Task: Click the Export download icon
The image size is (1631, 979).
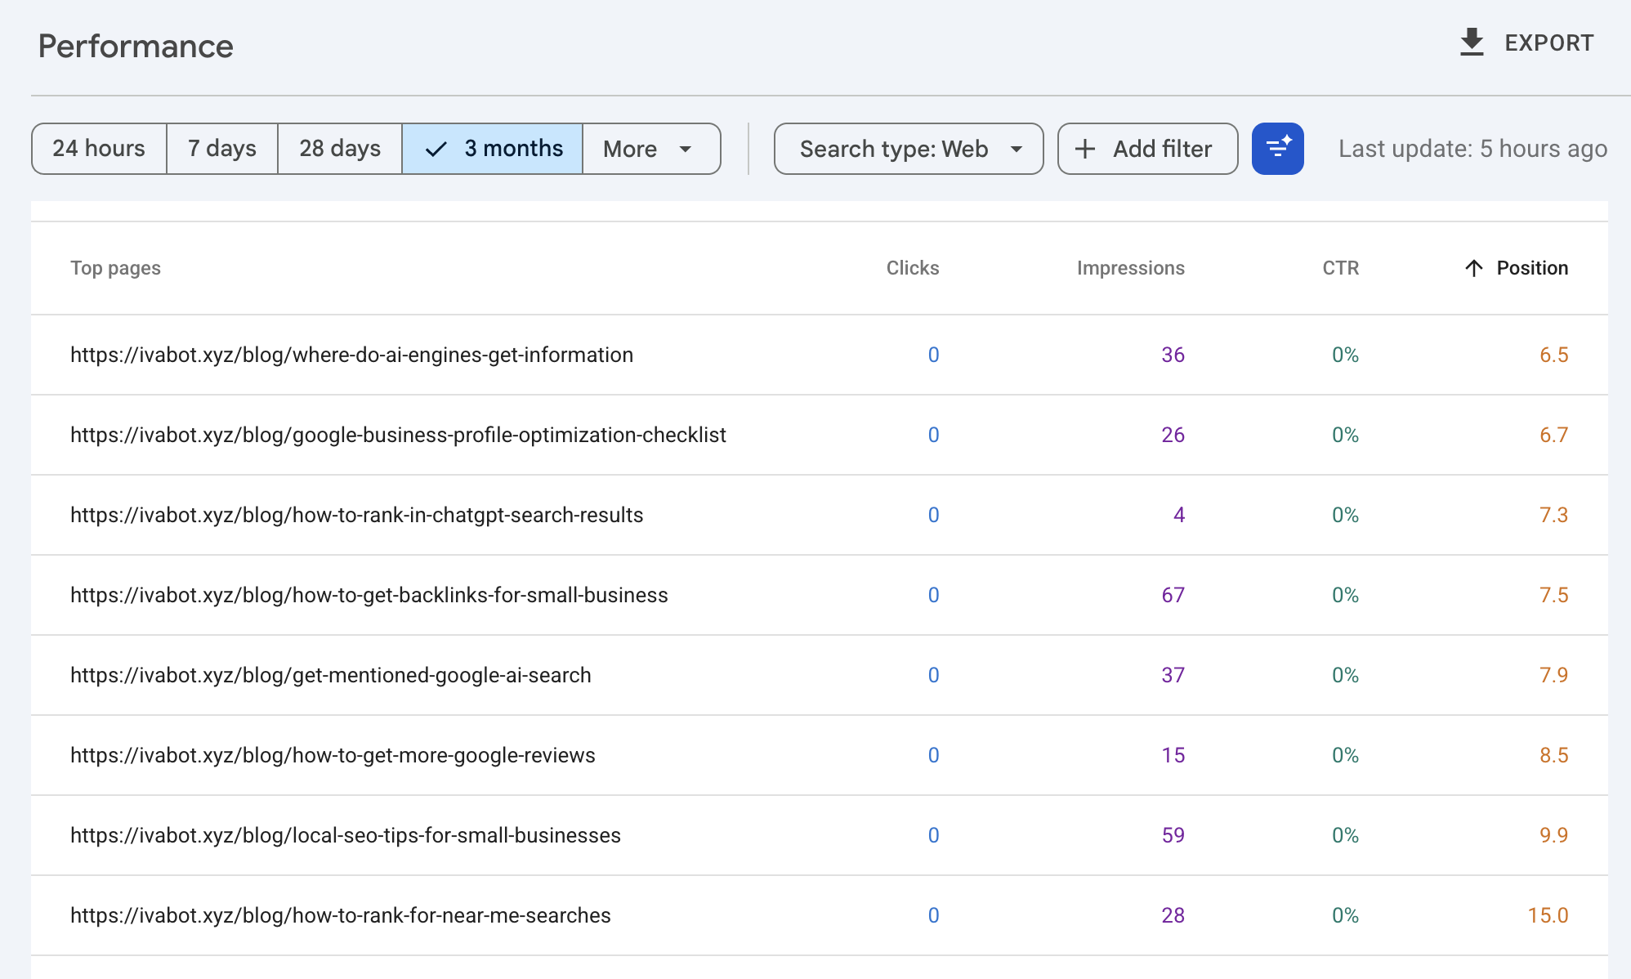Action: point(1472,42)
